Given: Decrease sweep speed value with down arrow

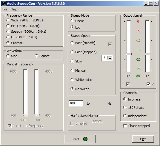Looking at the screenshot, I should [x=110, y=59].
